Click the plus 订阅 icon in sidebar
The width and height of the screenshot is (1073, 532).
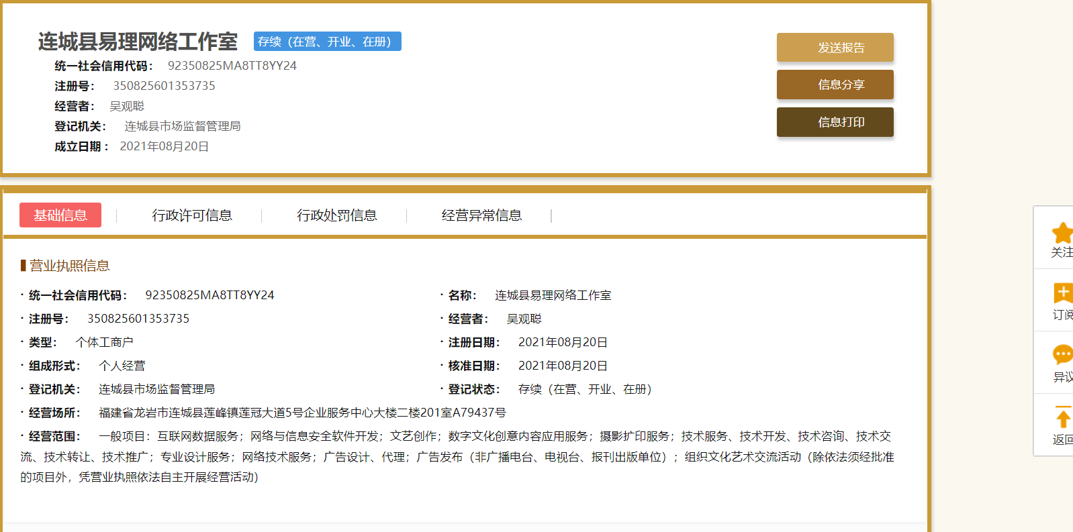tap(1063, 293)
